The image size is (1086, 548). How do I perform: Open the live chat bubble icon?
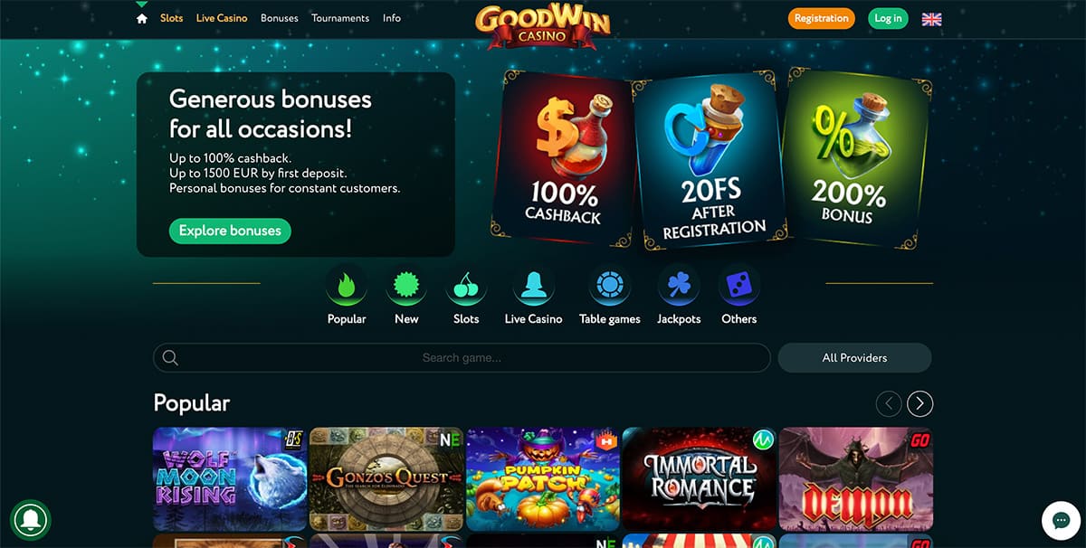pos(1060,520)
